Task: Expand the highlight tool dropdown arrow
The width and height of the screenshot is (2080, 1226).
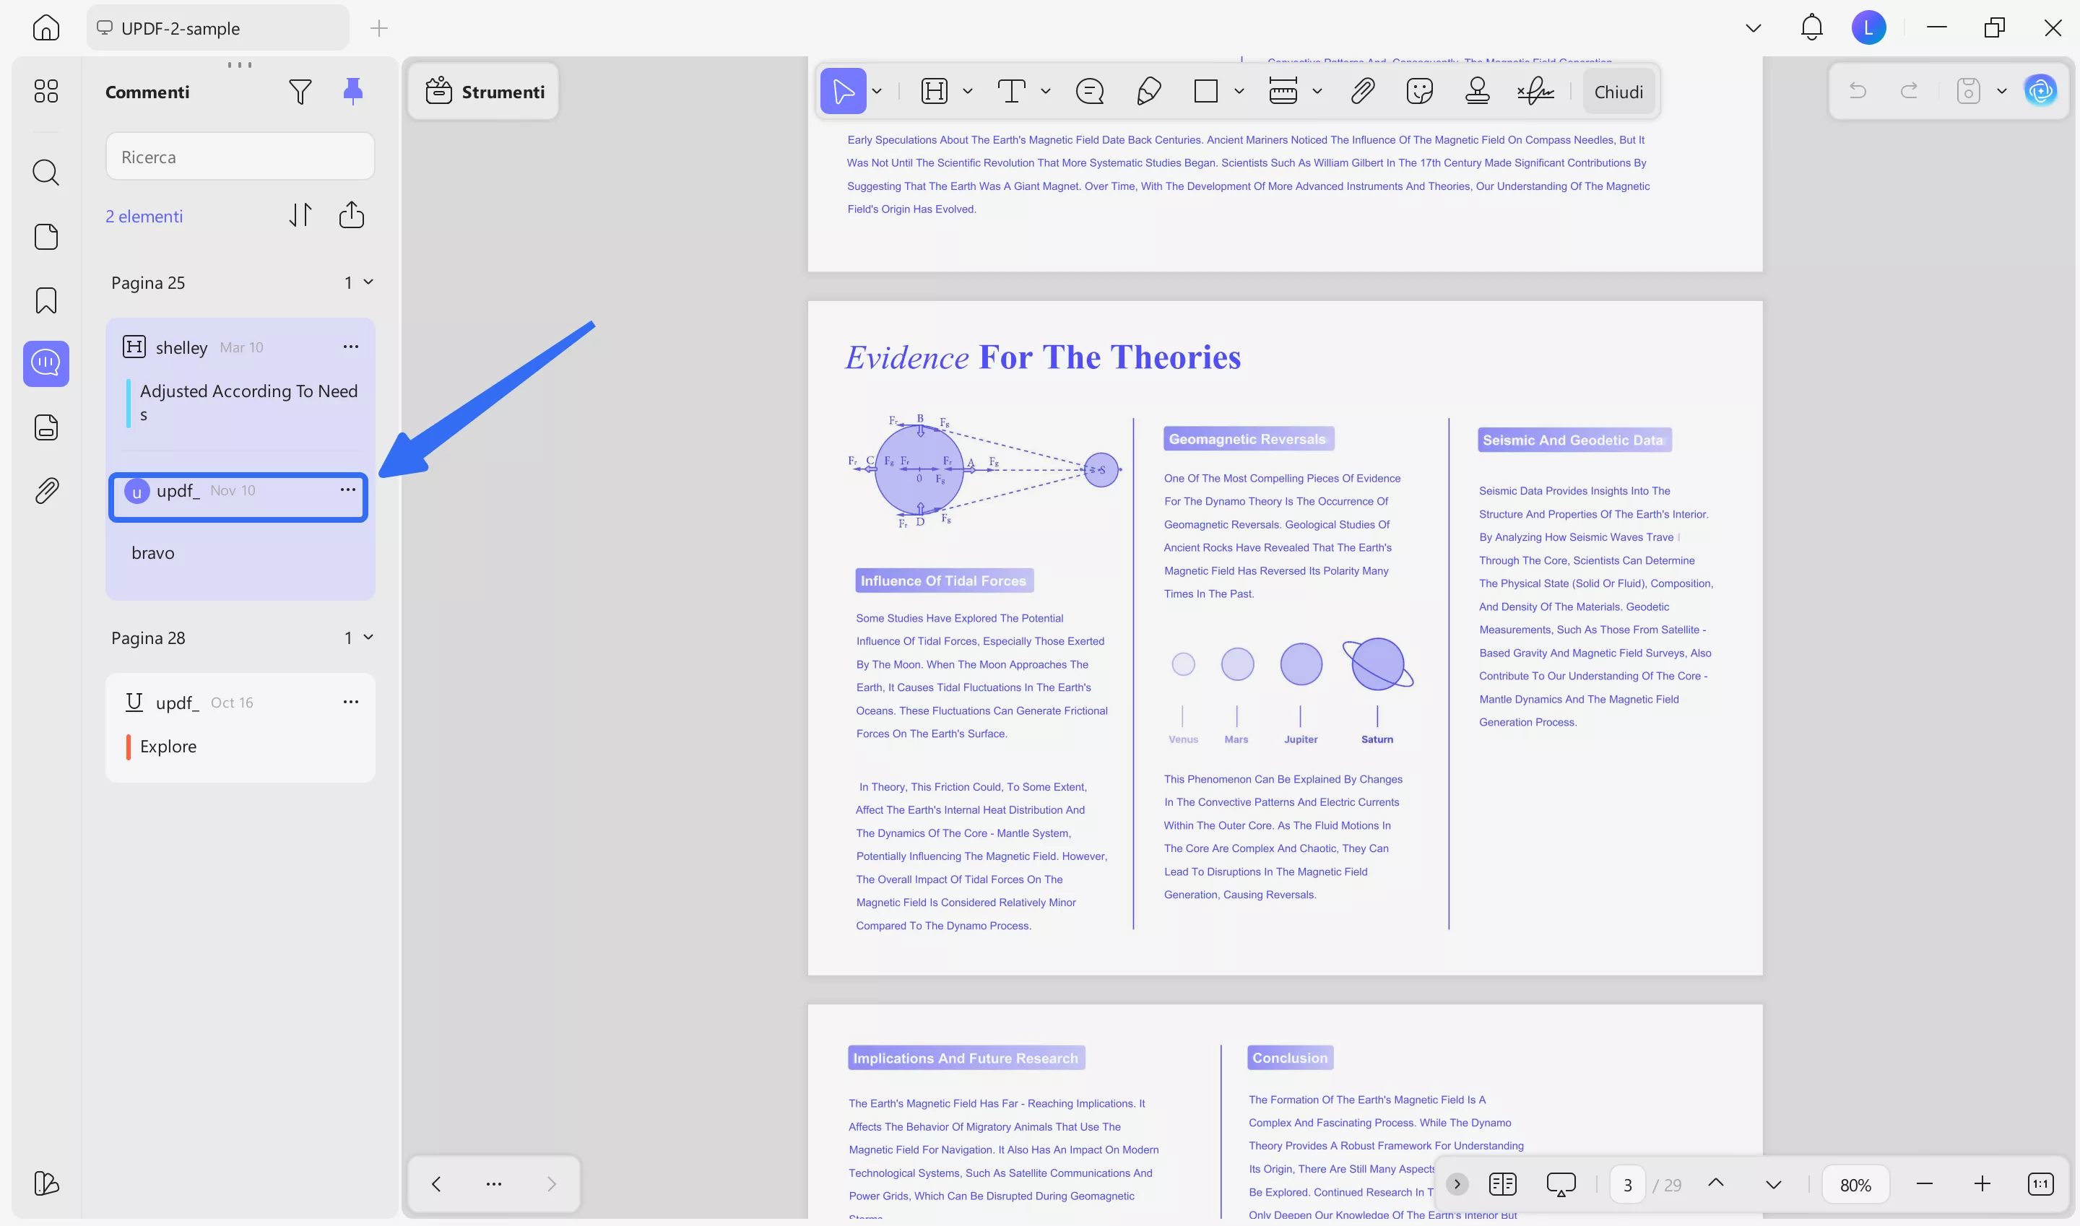Action: click(968, 92)
